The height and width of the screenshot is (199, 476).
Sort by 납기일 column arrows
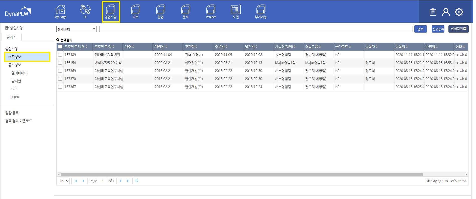(x=256, y=47)
